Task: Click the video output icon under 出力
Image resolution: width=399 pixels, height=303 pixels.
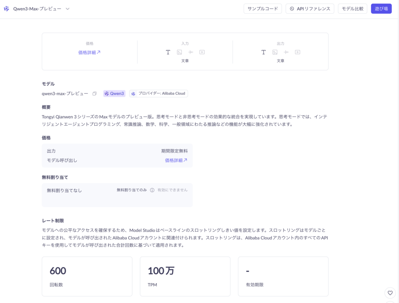Action: (297, 52)
